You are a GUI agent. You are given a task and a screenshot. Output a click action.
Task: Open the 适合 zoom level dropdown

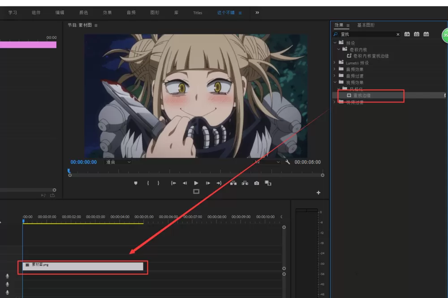pyautogui.click(x=118, y=162)
